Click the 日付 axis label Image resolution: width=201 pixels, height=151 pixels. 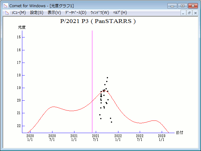pyautogui.click(x=179, y=133)
